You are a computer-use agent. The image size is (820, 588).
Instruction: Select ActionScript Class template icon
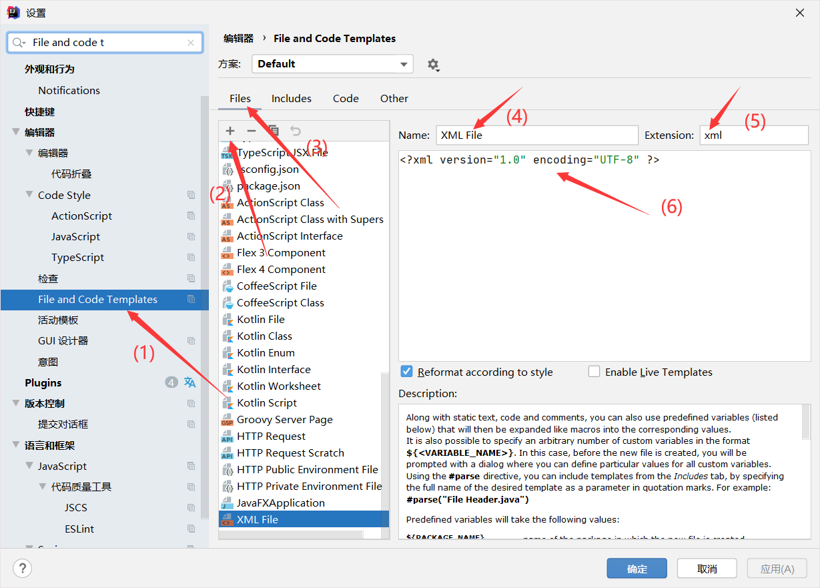click(x=227, y=203)
